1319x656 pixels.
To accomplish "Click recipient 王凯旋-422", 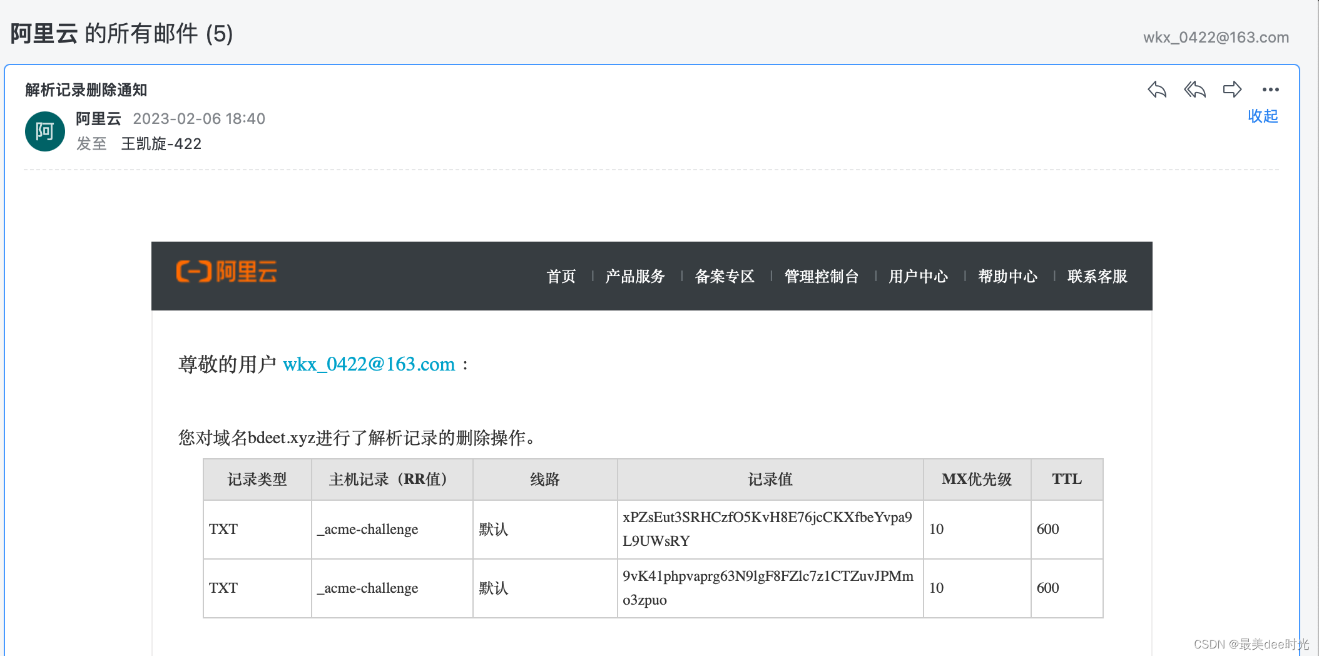I will (161, 144).
